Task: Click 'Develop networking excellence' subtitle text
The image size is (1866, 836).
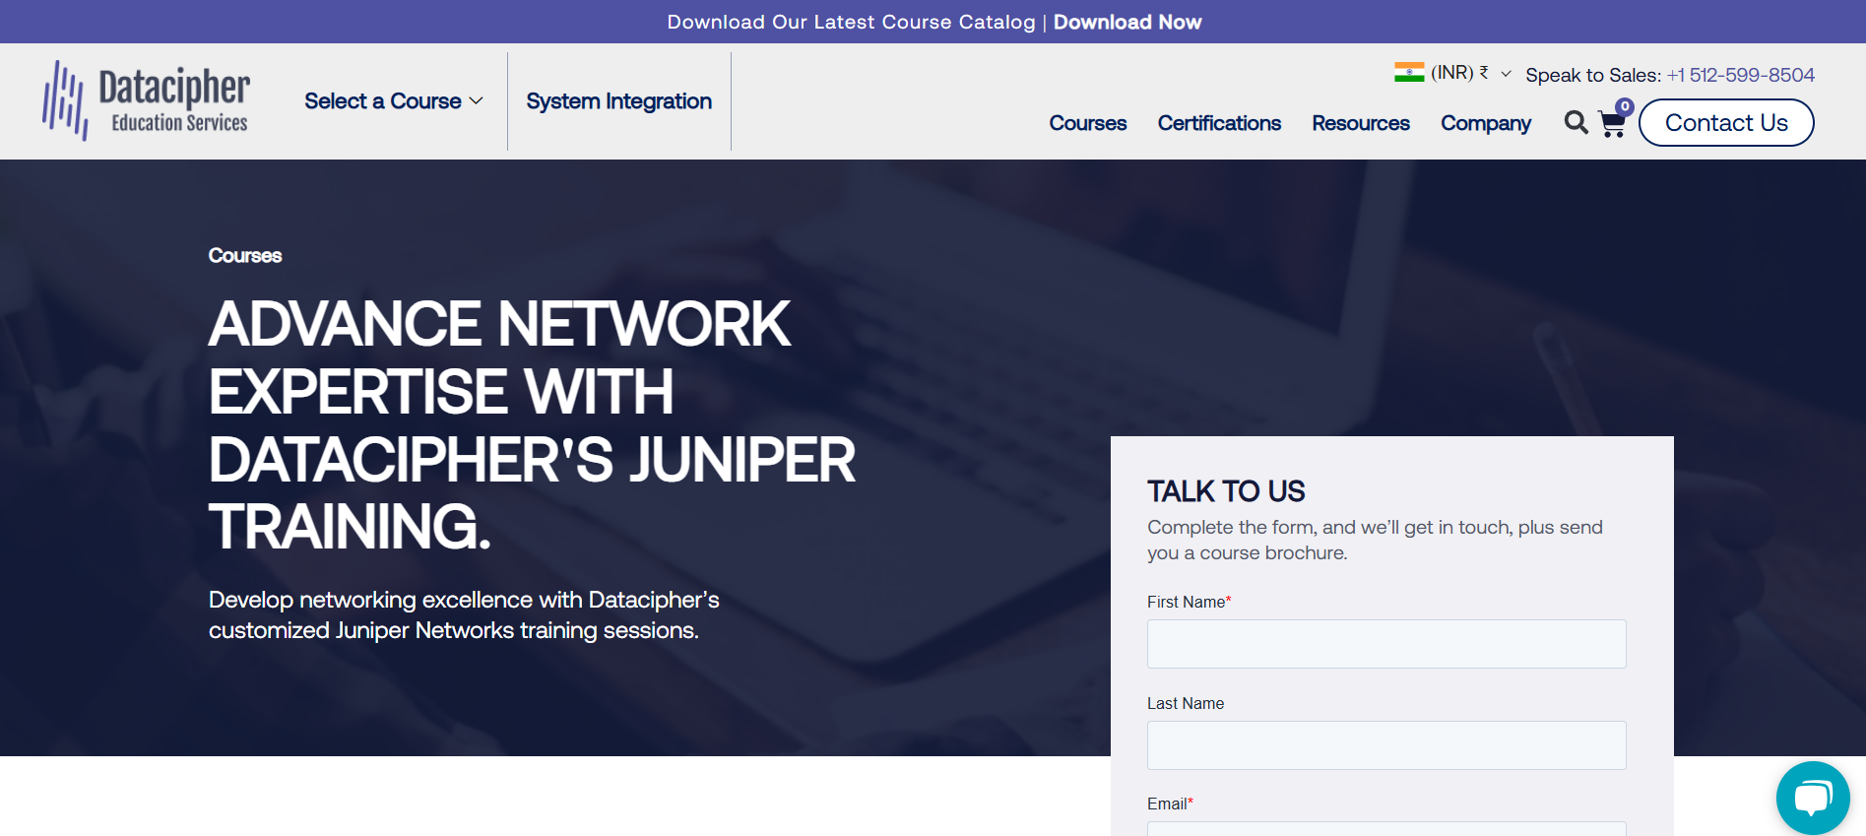Action: click(464, 614)
